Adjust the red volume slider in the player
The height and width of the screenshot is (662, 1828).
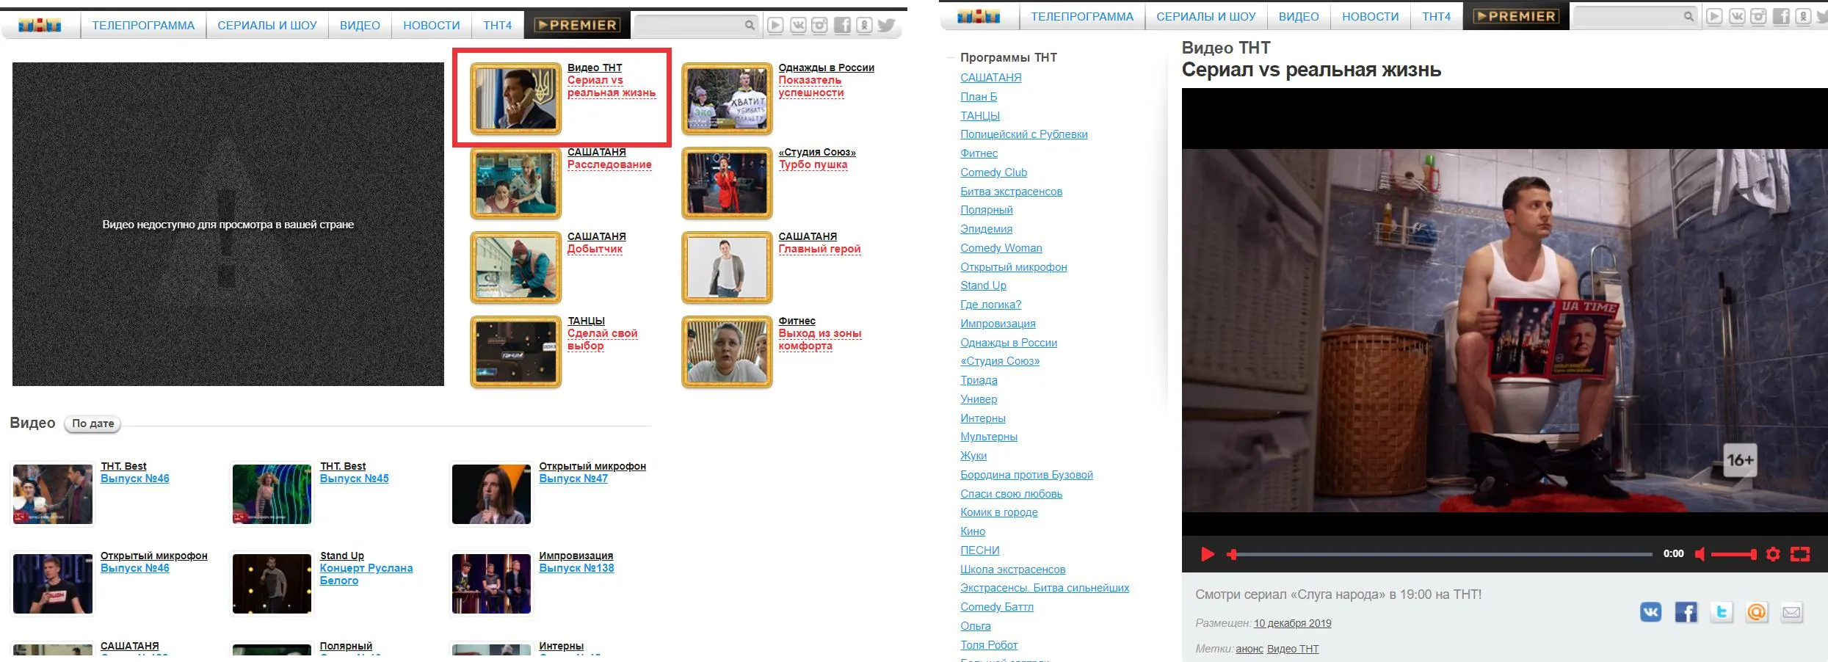tap(1733, 554)
